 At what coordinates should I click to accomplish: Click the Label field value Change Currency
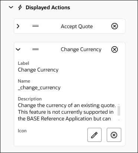coord(38,70)
